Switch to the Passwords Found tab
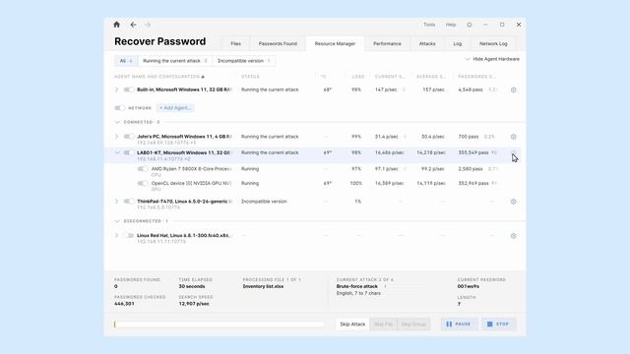The height and width of the screenshot is (354, 630). point(278,43)
